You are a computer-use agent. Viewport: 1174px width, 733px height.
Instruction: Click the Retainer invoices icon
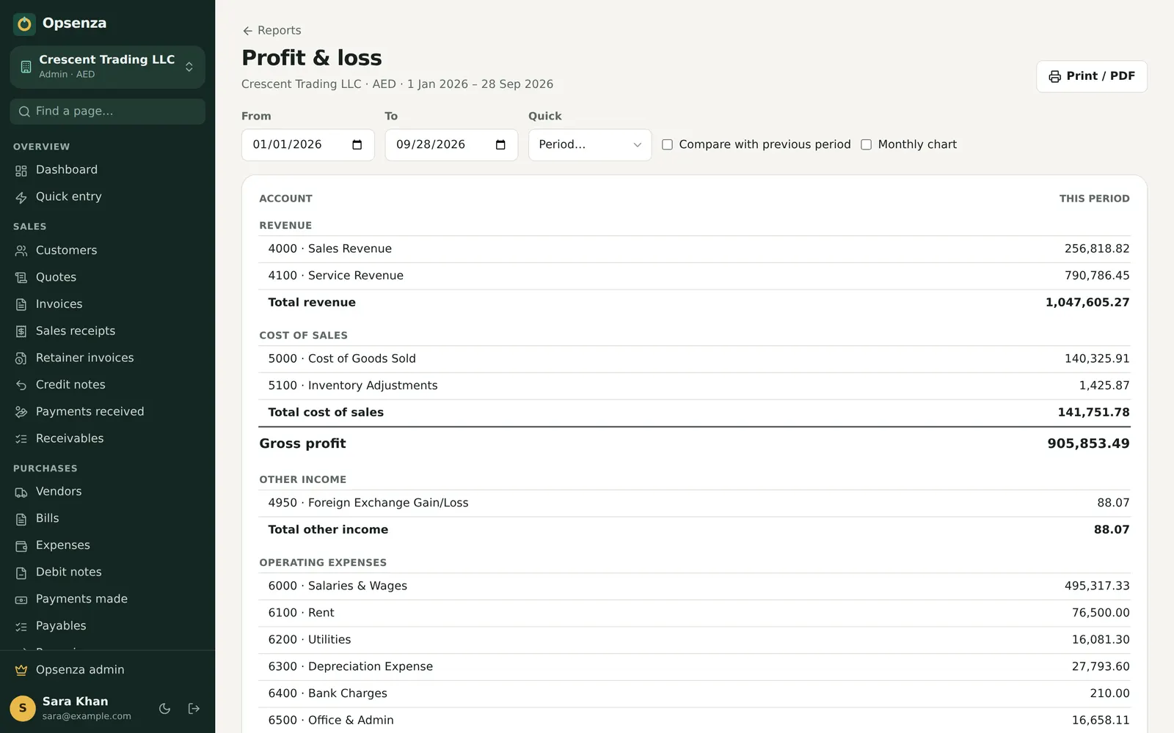point(21,358)
